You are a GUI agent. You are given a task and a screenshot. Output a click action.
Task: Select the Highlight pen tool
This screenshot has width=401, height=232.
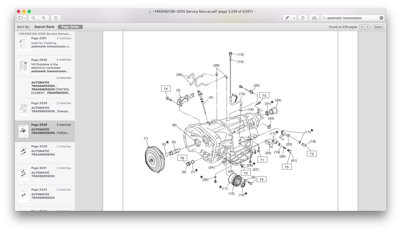click(x=287, y=18)
